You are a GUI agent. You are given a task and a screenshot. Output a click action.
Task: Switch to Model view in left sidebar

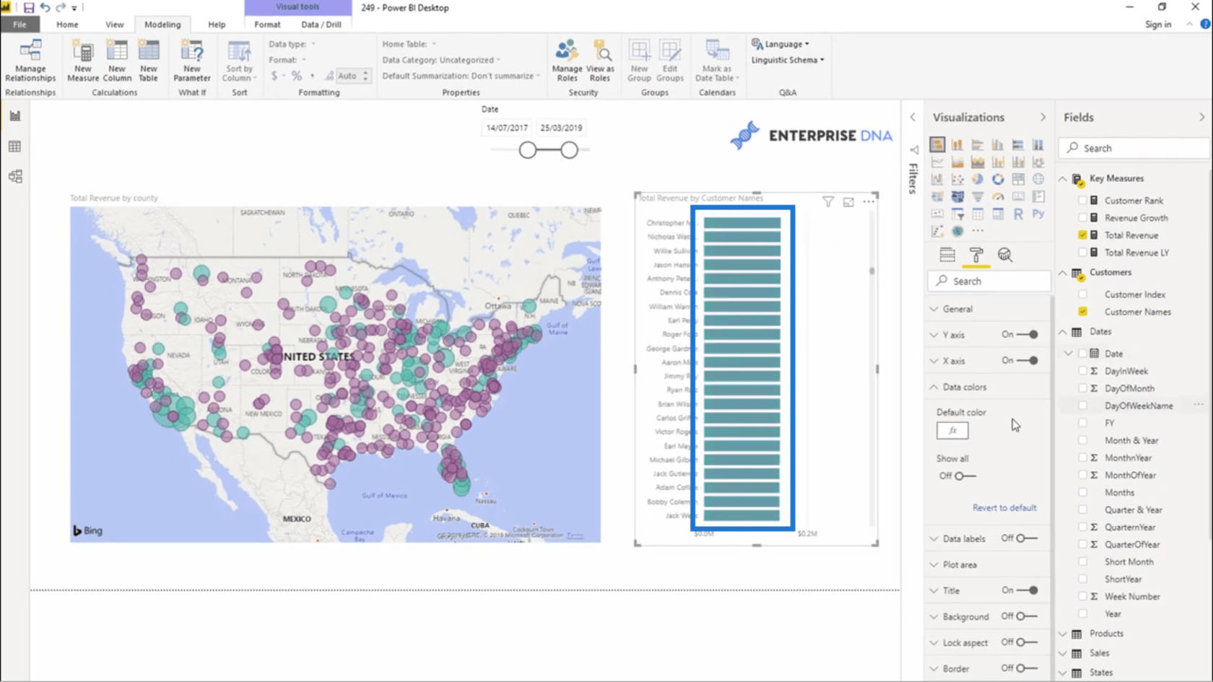(15, 177)
